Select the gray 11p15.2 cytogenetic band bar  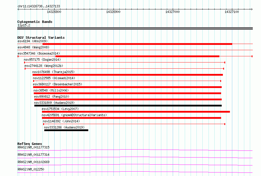pos(135,28)
